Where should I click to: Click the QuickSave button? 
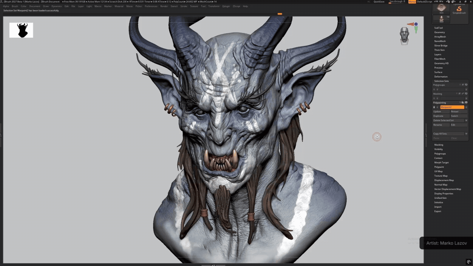379,1
